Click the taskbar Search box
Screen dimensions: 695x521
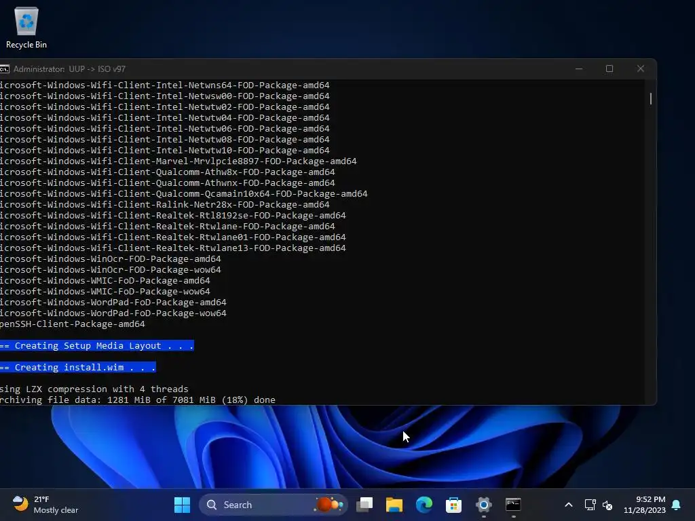(x=274, y=505)
